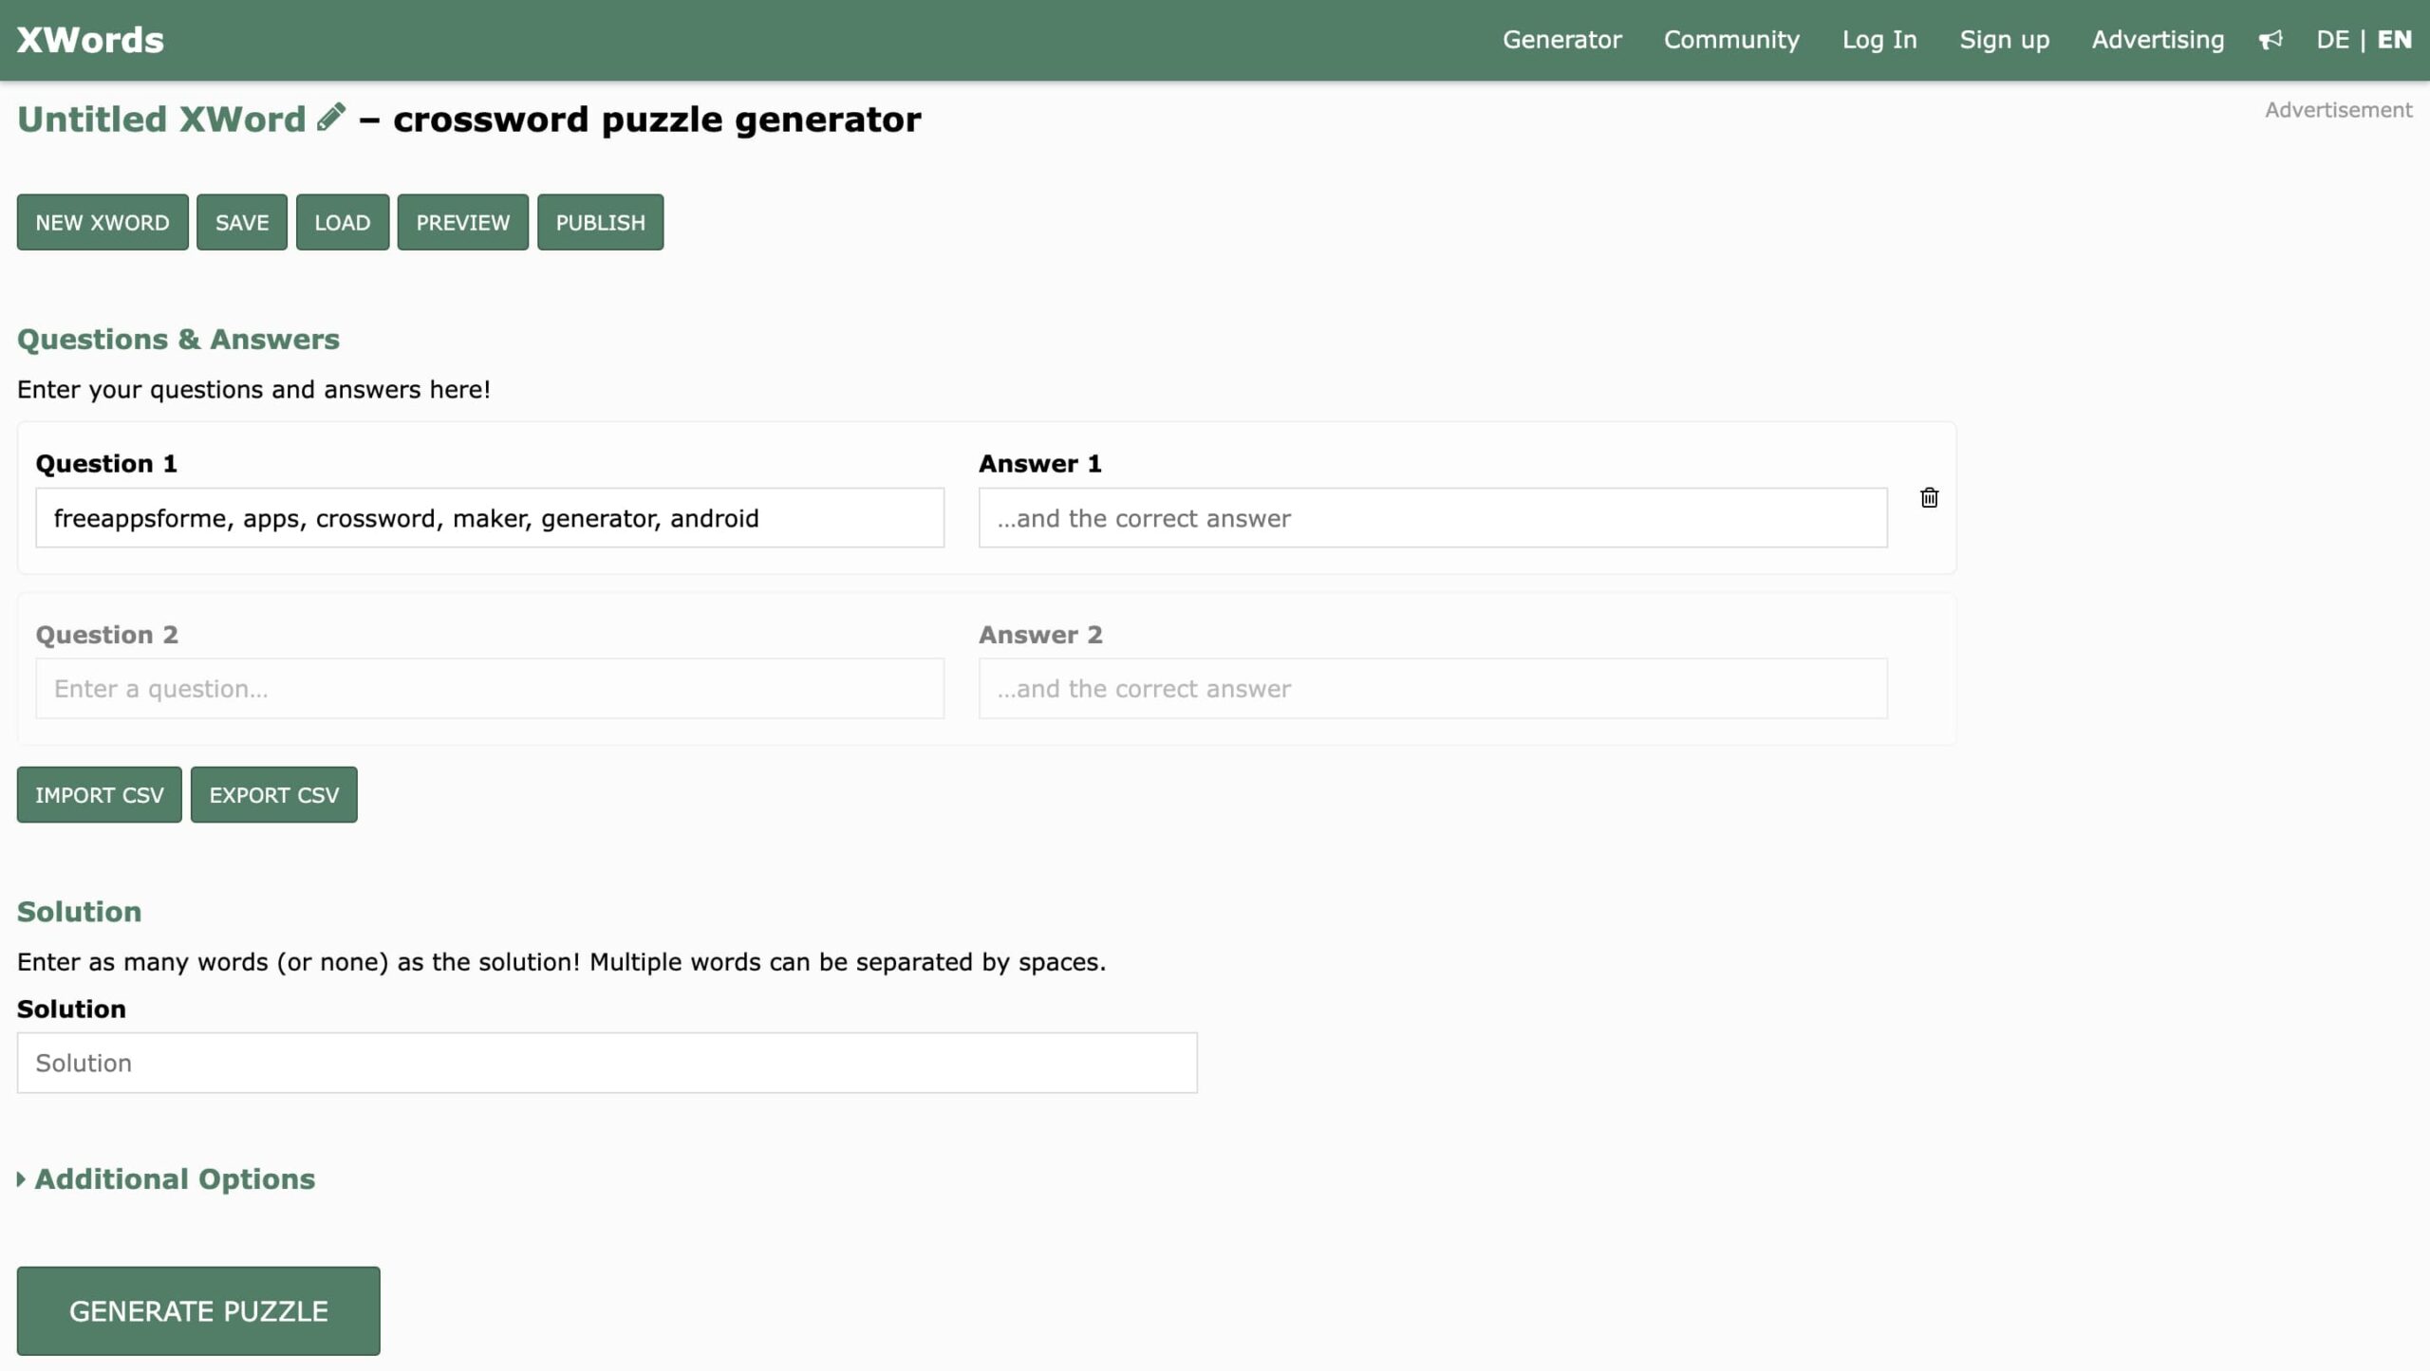This screenshot has width=2430, height=1371.
Task: Select the EN language option
Action: tap(2394, 40)
